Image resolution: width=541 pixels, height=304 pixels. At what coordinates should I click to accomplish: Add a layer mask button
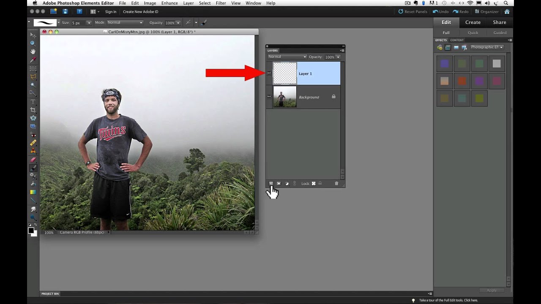279,183
